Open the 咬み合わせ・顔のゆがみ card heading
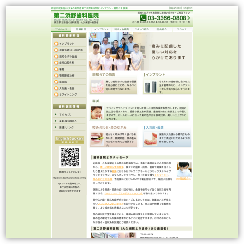The image size is (244, 244). pos(110,127)
